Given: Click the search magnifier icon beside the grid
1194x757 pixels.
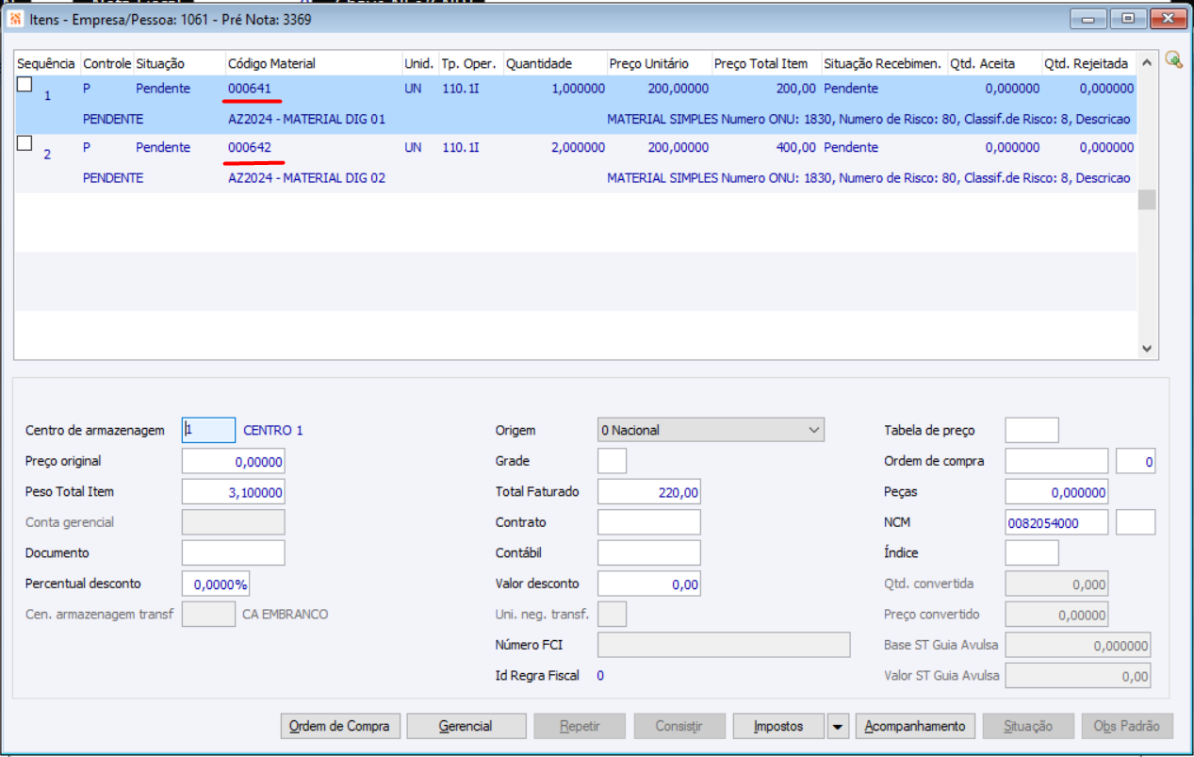Looking at the screenshot, I should (1173, 59).
